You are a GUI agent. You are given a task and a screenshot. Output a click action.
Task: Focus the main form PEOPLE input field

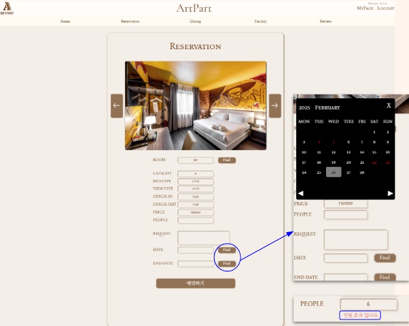pyautogui.click(x=196, y=221)
